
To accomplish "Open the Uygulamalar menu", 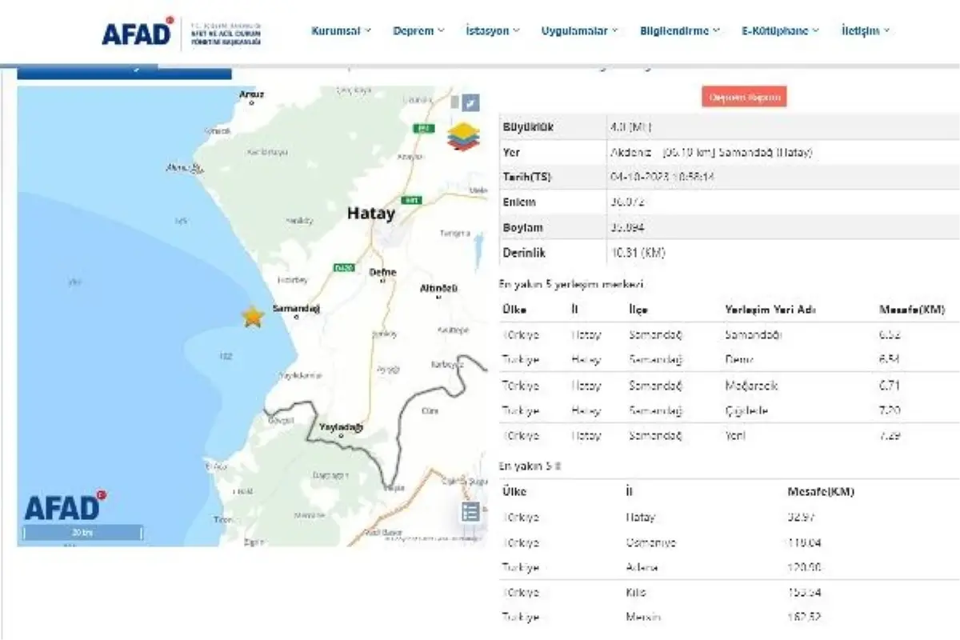I will [x=579, y=31].
